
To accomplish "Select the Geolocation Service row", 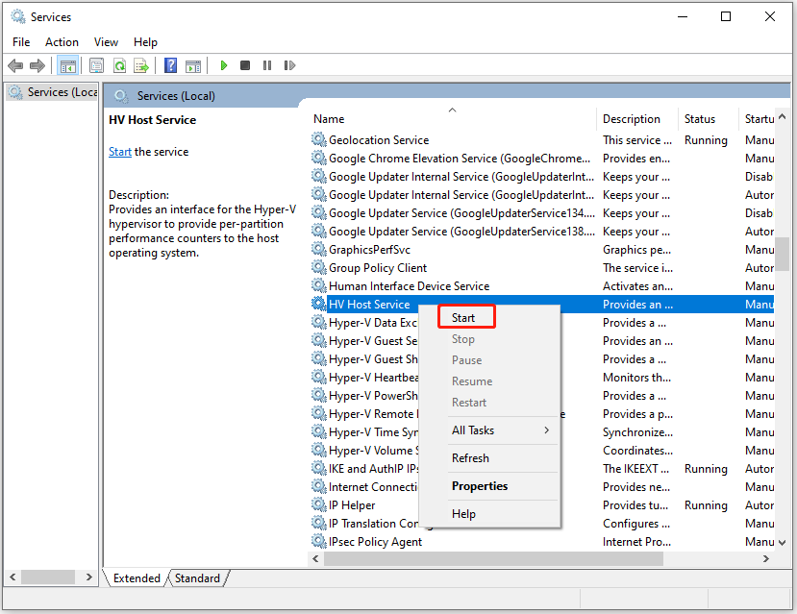I will click(379, 140).
